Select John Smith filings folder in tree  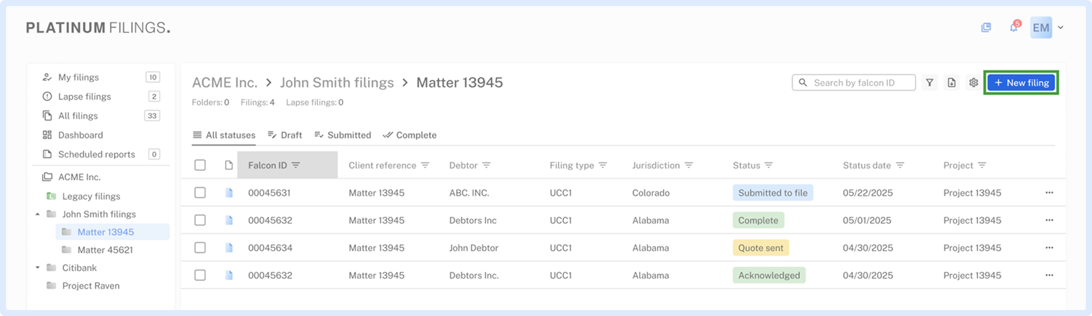tap(99, 214)
